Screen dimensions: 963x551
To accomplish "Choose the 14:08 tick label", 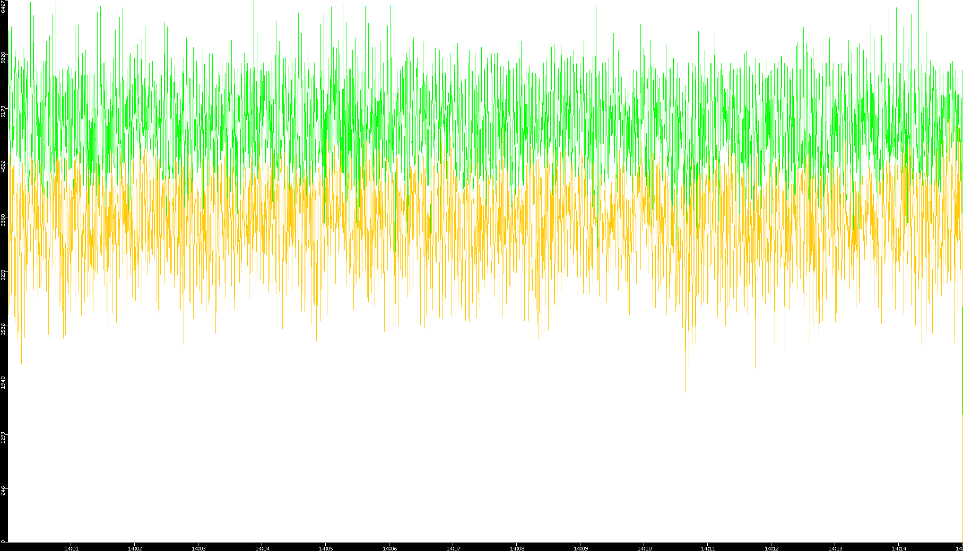I will (517, 548).
